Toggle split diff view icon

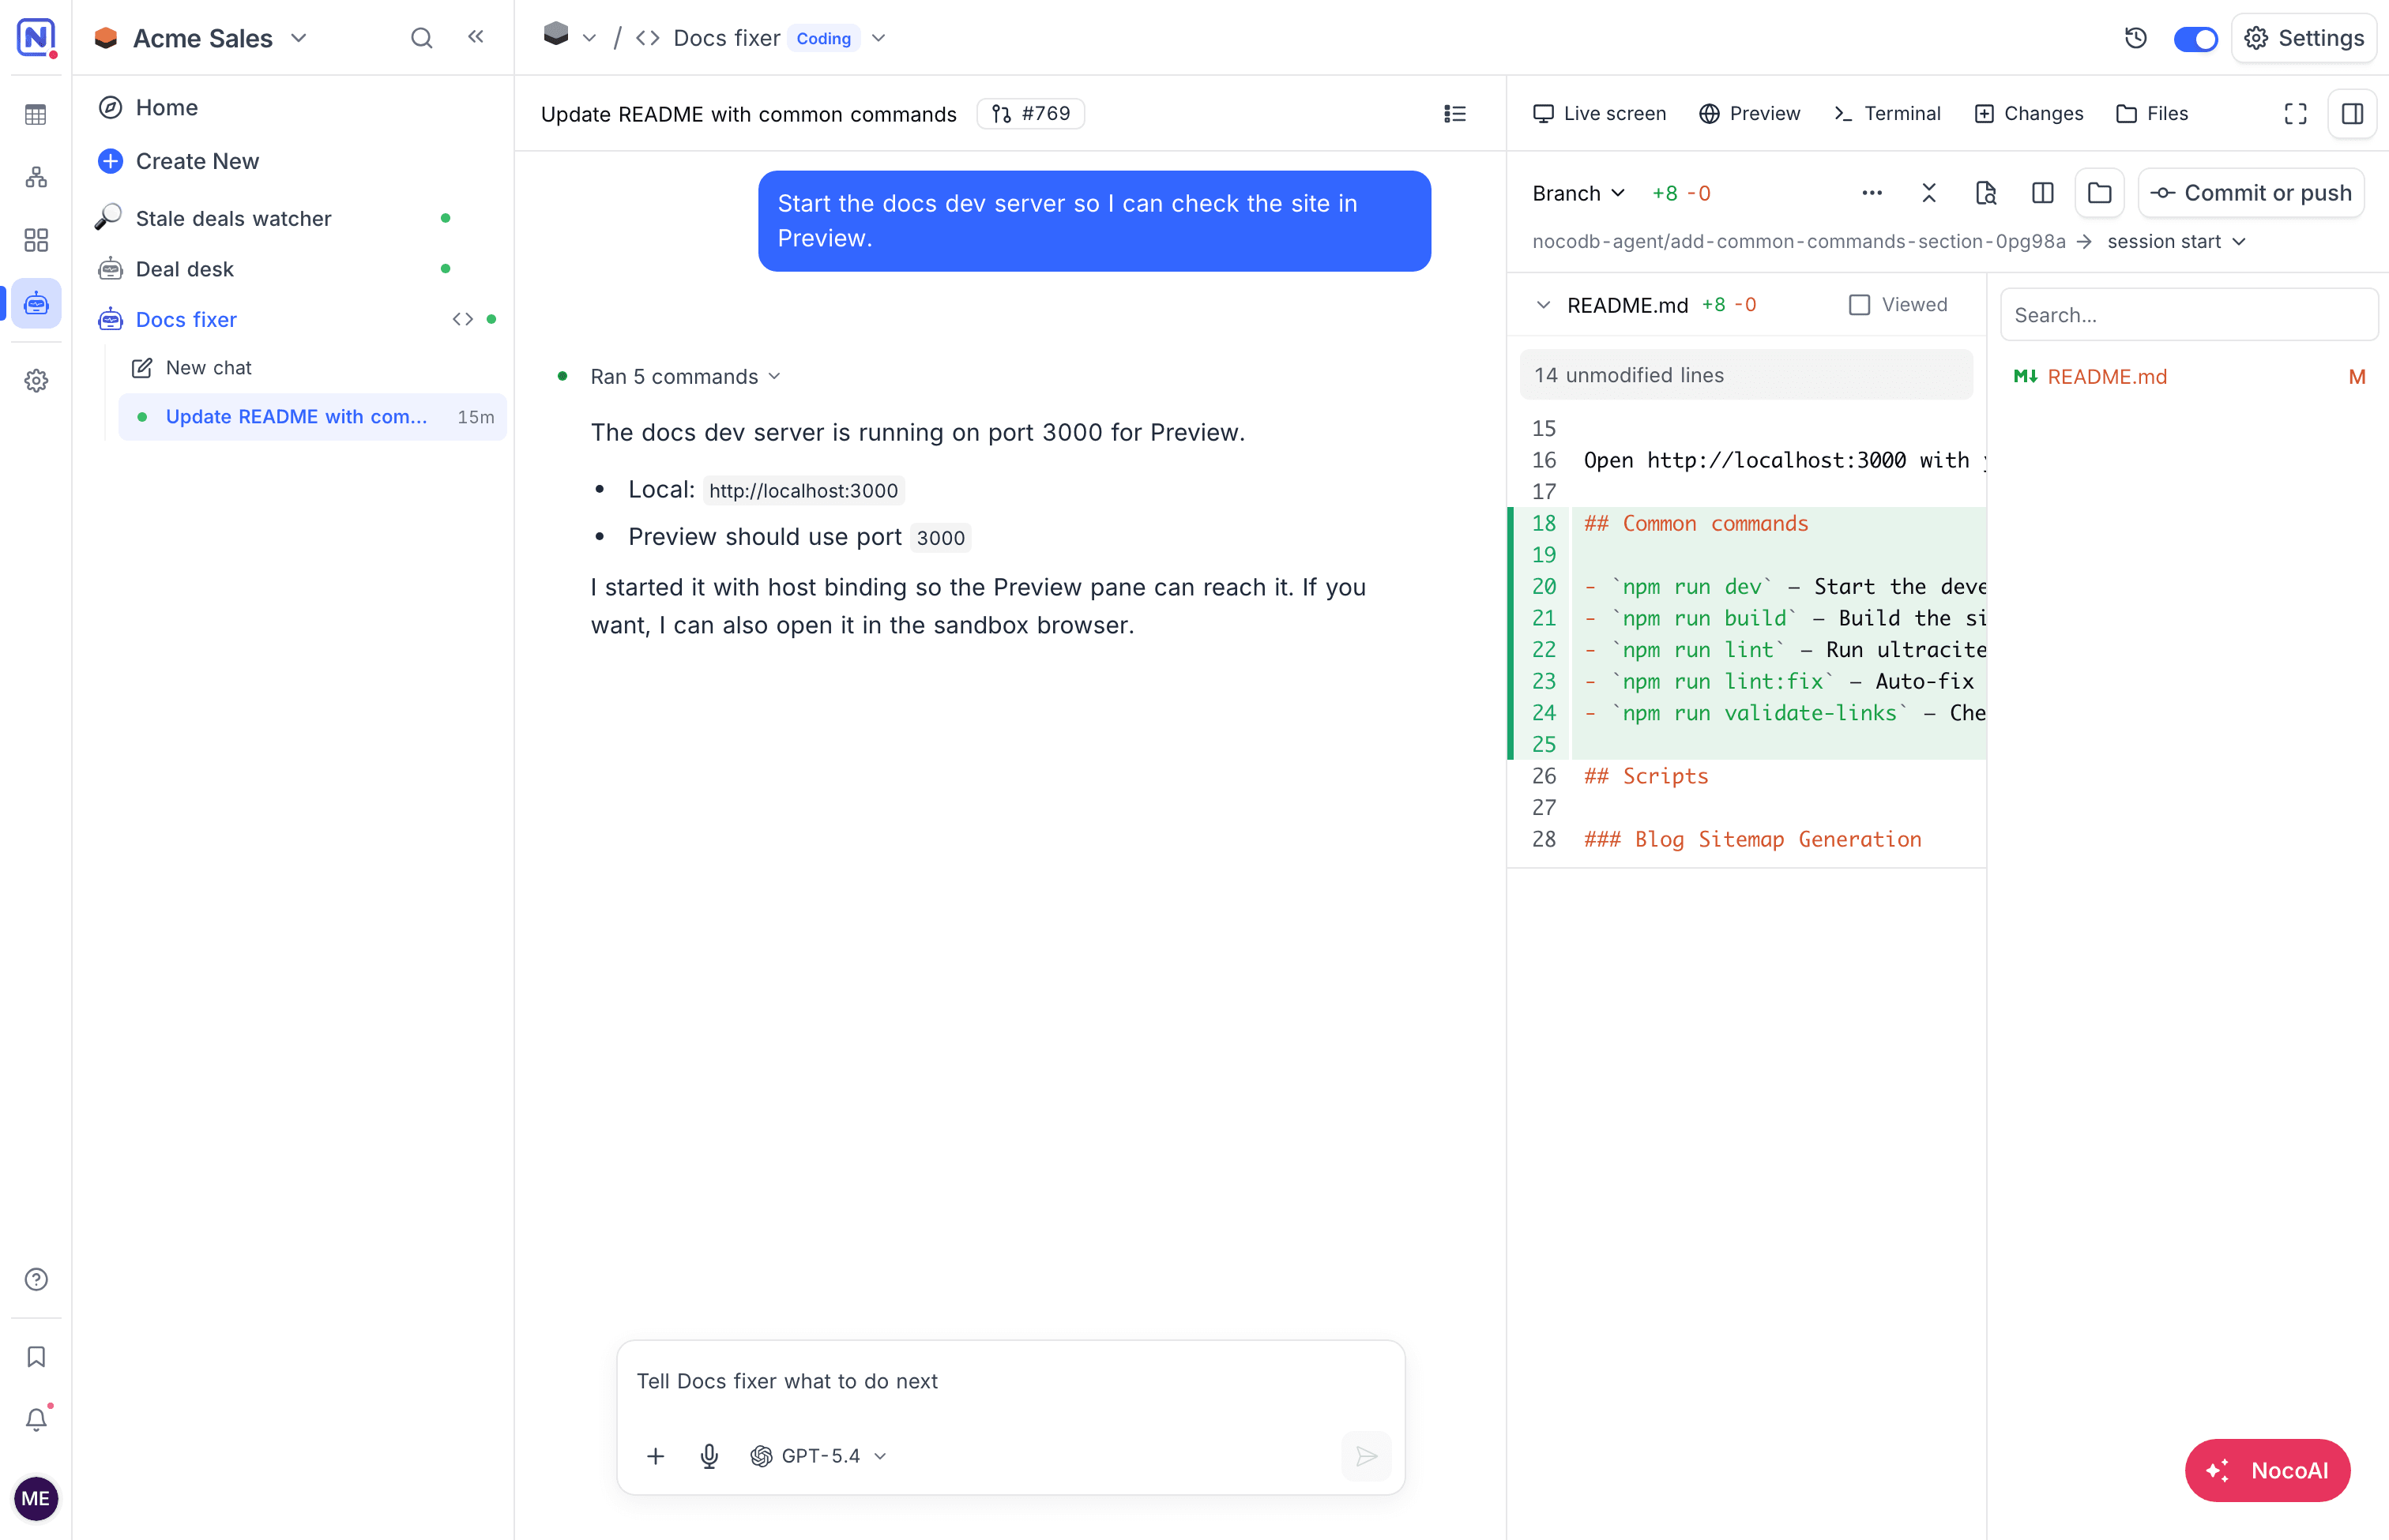coord(2043,193)
